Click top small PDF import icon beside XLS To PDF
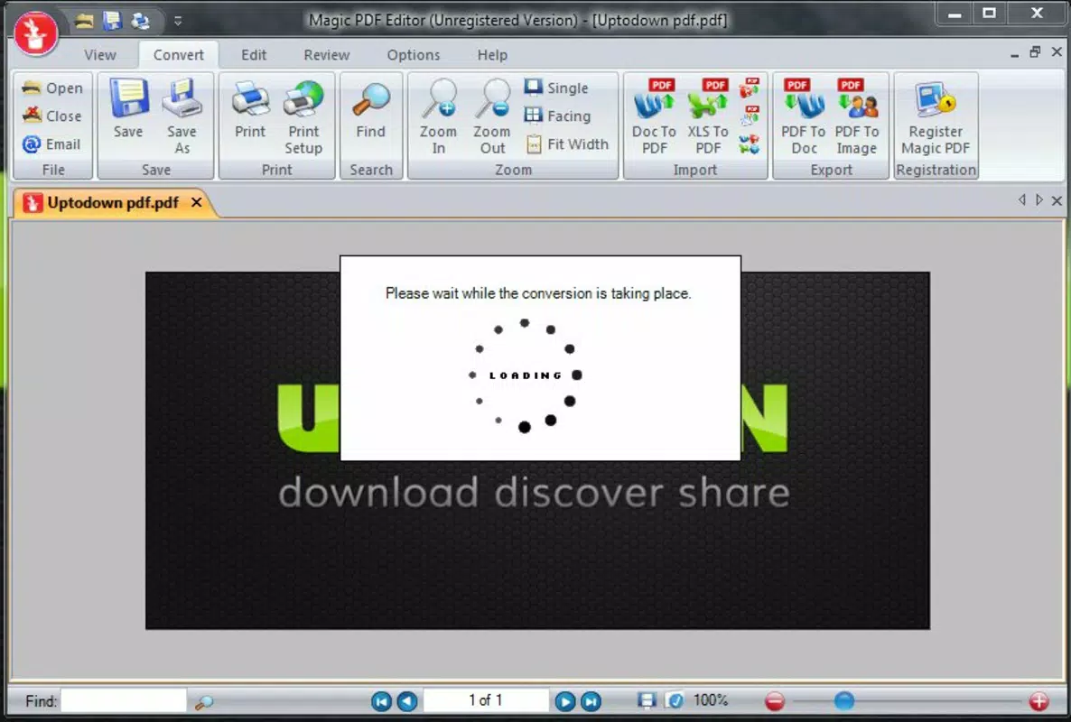The height and width of the screenshot is (722, 1071). click(x=750, y=87)
